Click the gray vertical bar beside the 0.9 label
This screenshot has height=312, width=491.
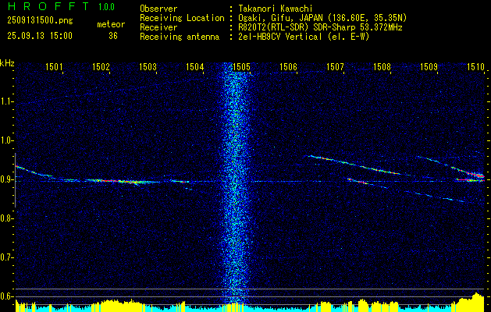(15, 180)
